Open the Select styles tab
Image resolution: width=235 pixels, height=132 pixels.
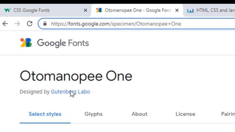coord(45,114)
